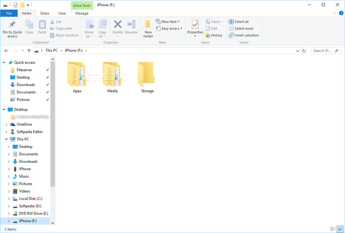Click the Move to icon
This screenshot has height=233, width=345.
coord(89,24)
